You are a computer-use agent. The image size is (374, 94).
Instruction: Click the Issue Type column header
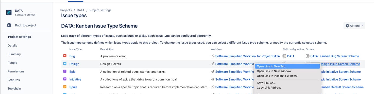[x=76, y=49]
